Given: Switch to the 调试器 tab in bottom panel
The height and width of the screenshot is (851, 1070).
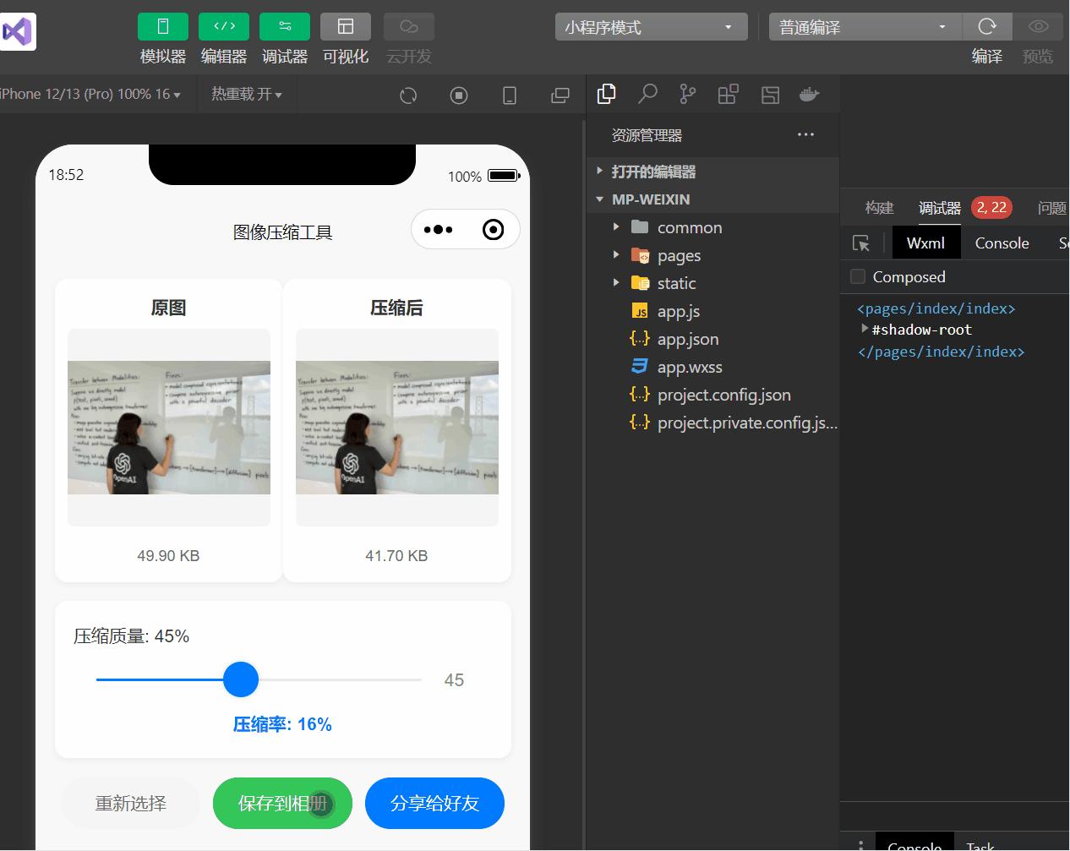Looking at the screenshot, I should point(940,208).
